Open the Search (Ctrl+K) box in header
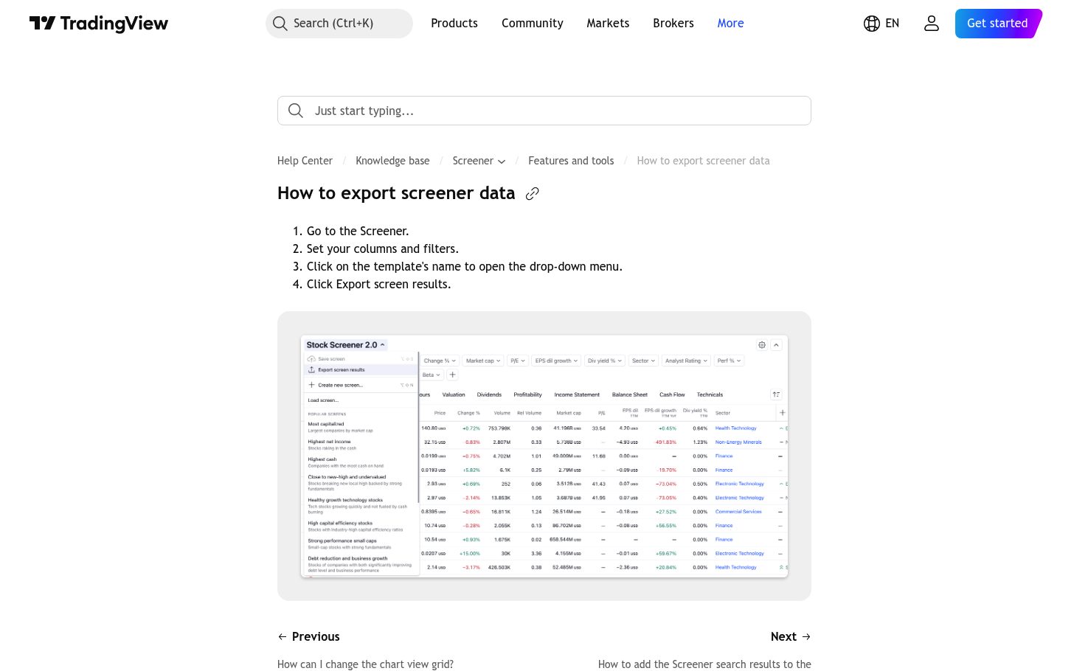1074x671 pixels. pos(339,24)
